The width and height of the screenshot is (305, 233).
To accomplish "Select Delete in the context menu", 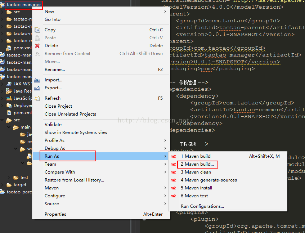I will click(x=101, y=46).
